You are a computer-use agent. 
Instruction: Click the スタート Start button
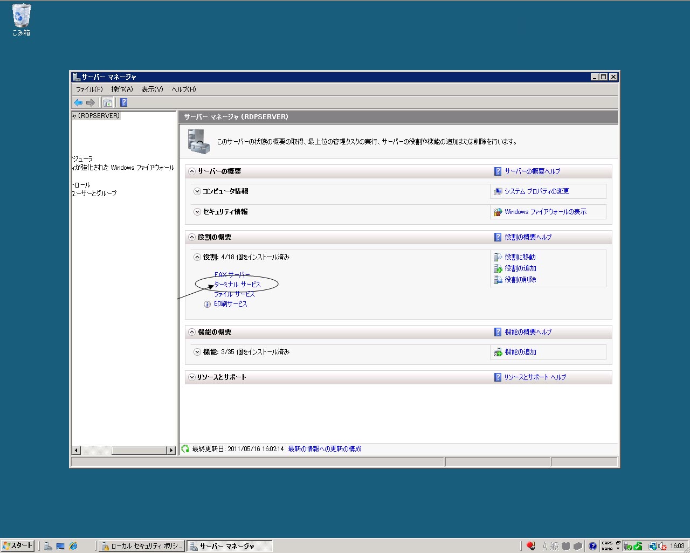[18, 545]
